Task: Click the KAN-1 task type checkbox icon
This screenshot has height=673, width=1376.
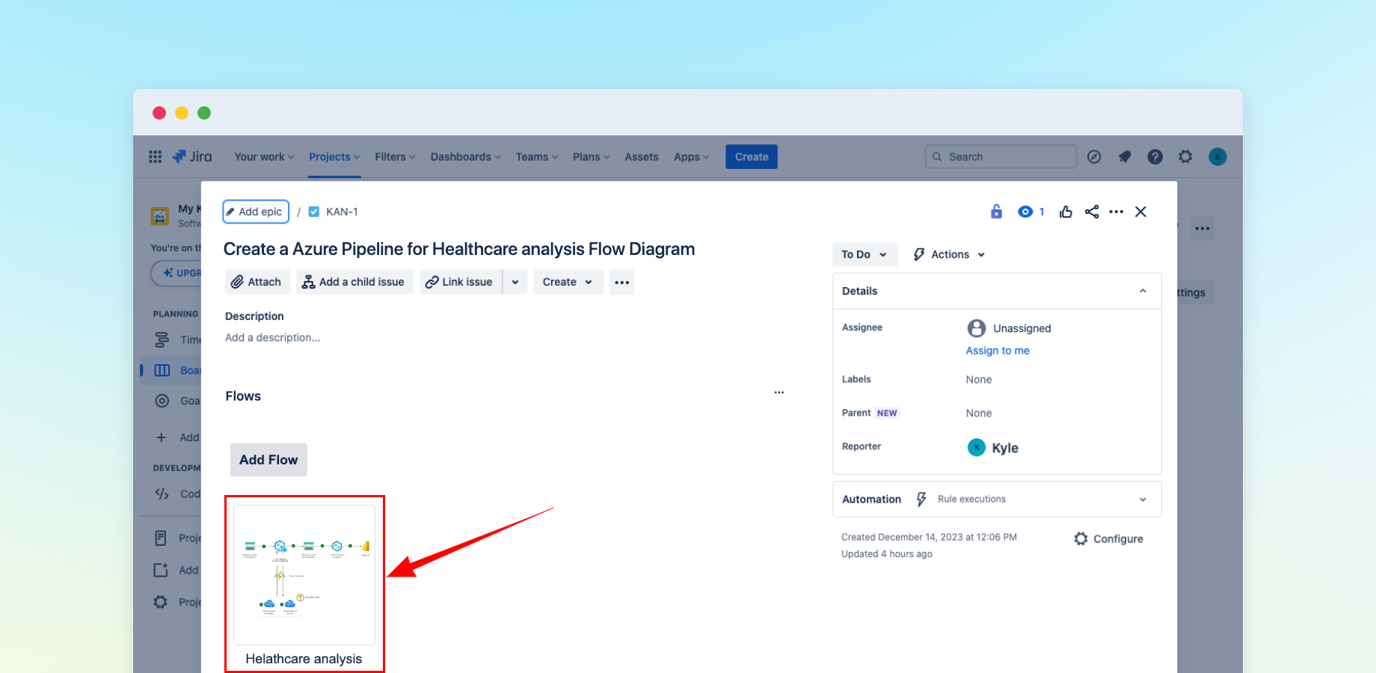Action: pyautogui.click(x=314, y=212)
